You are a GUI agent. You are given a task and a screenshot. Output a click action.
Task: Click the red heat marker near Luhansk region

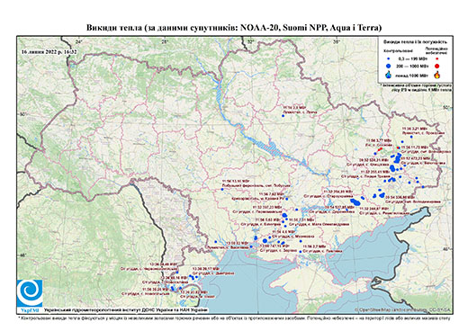click(380, 149)
